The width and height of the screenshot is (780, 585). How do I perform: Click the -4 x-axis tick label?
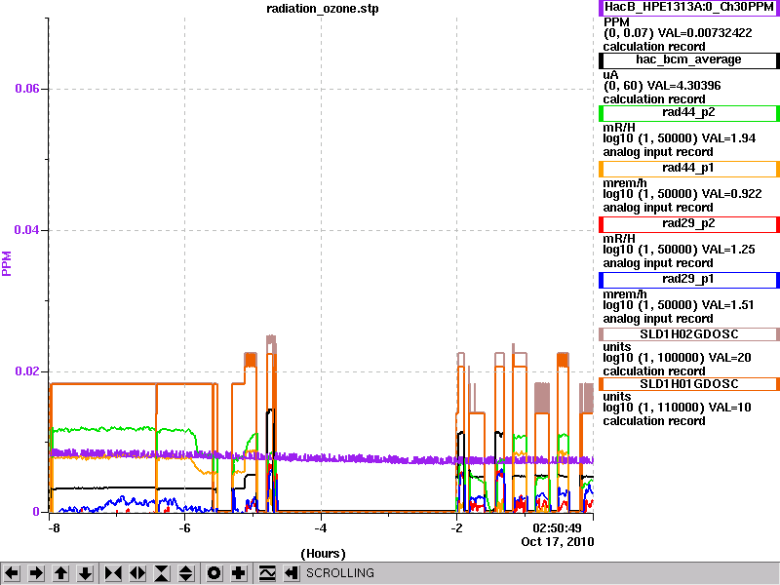point(321,527)
